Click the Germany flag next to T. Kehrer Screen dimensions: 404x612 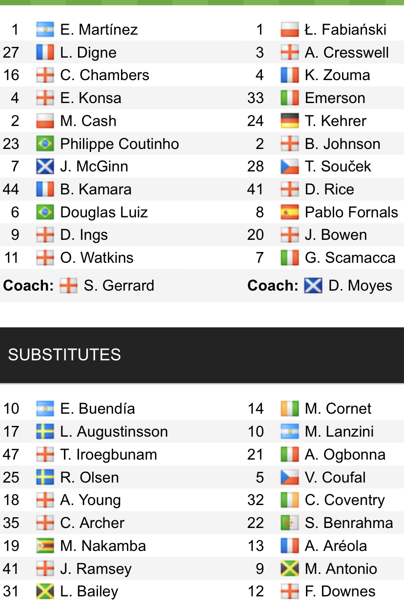(x=290, y=121)
